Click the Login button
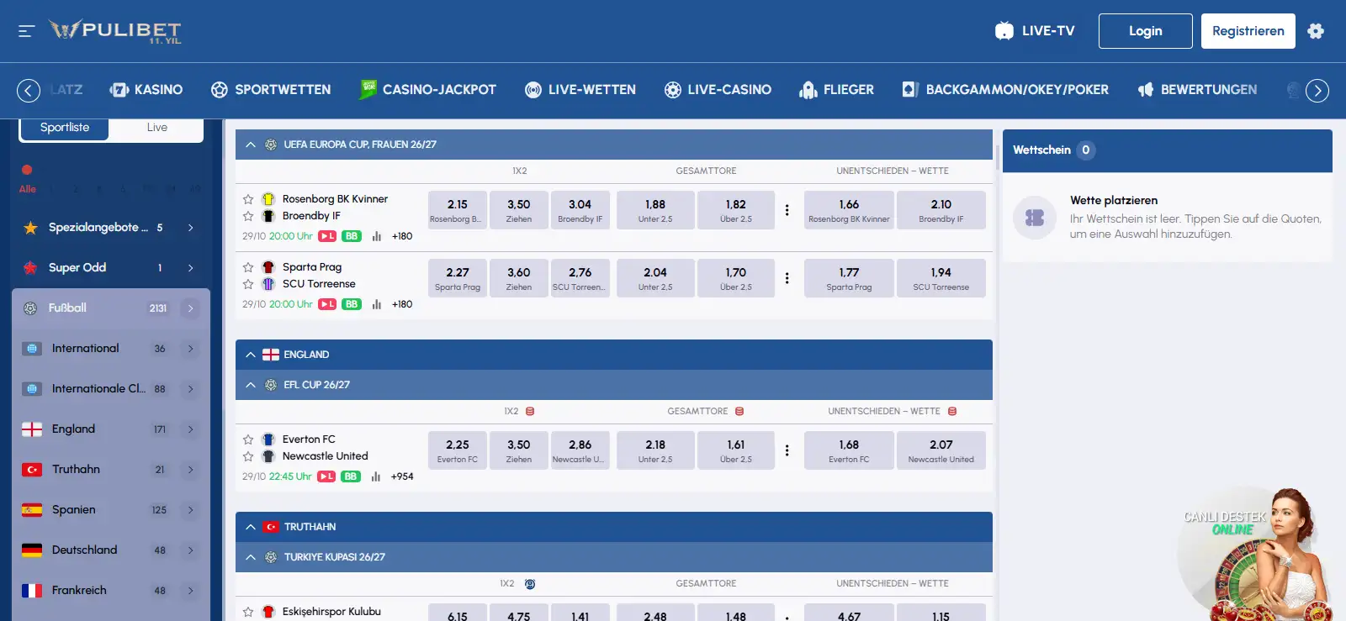This screenshot has width=1346, height=621. point(1146,31)
